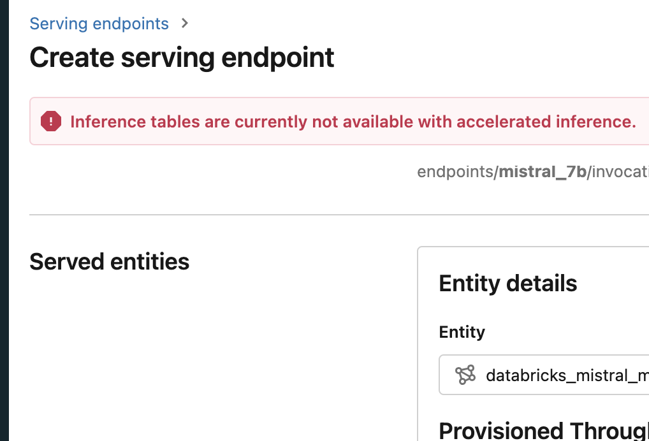Click the Create serving endpoint page title
The width and height of the screenshot is (649, 441).
(x=181, y=57)
